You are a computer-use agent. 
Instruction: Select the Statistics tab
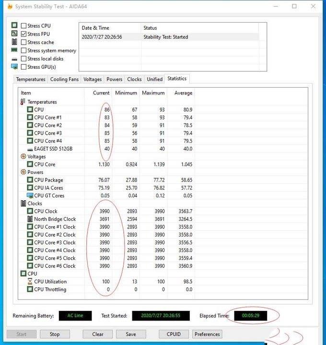[177, 79]
